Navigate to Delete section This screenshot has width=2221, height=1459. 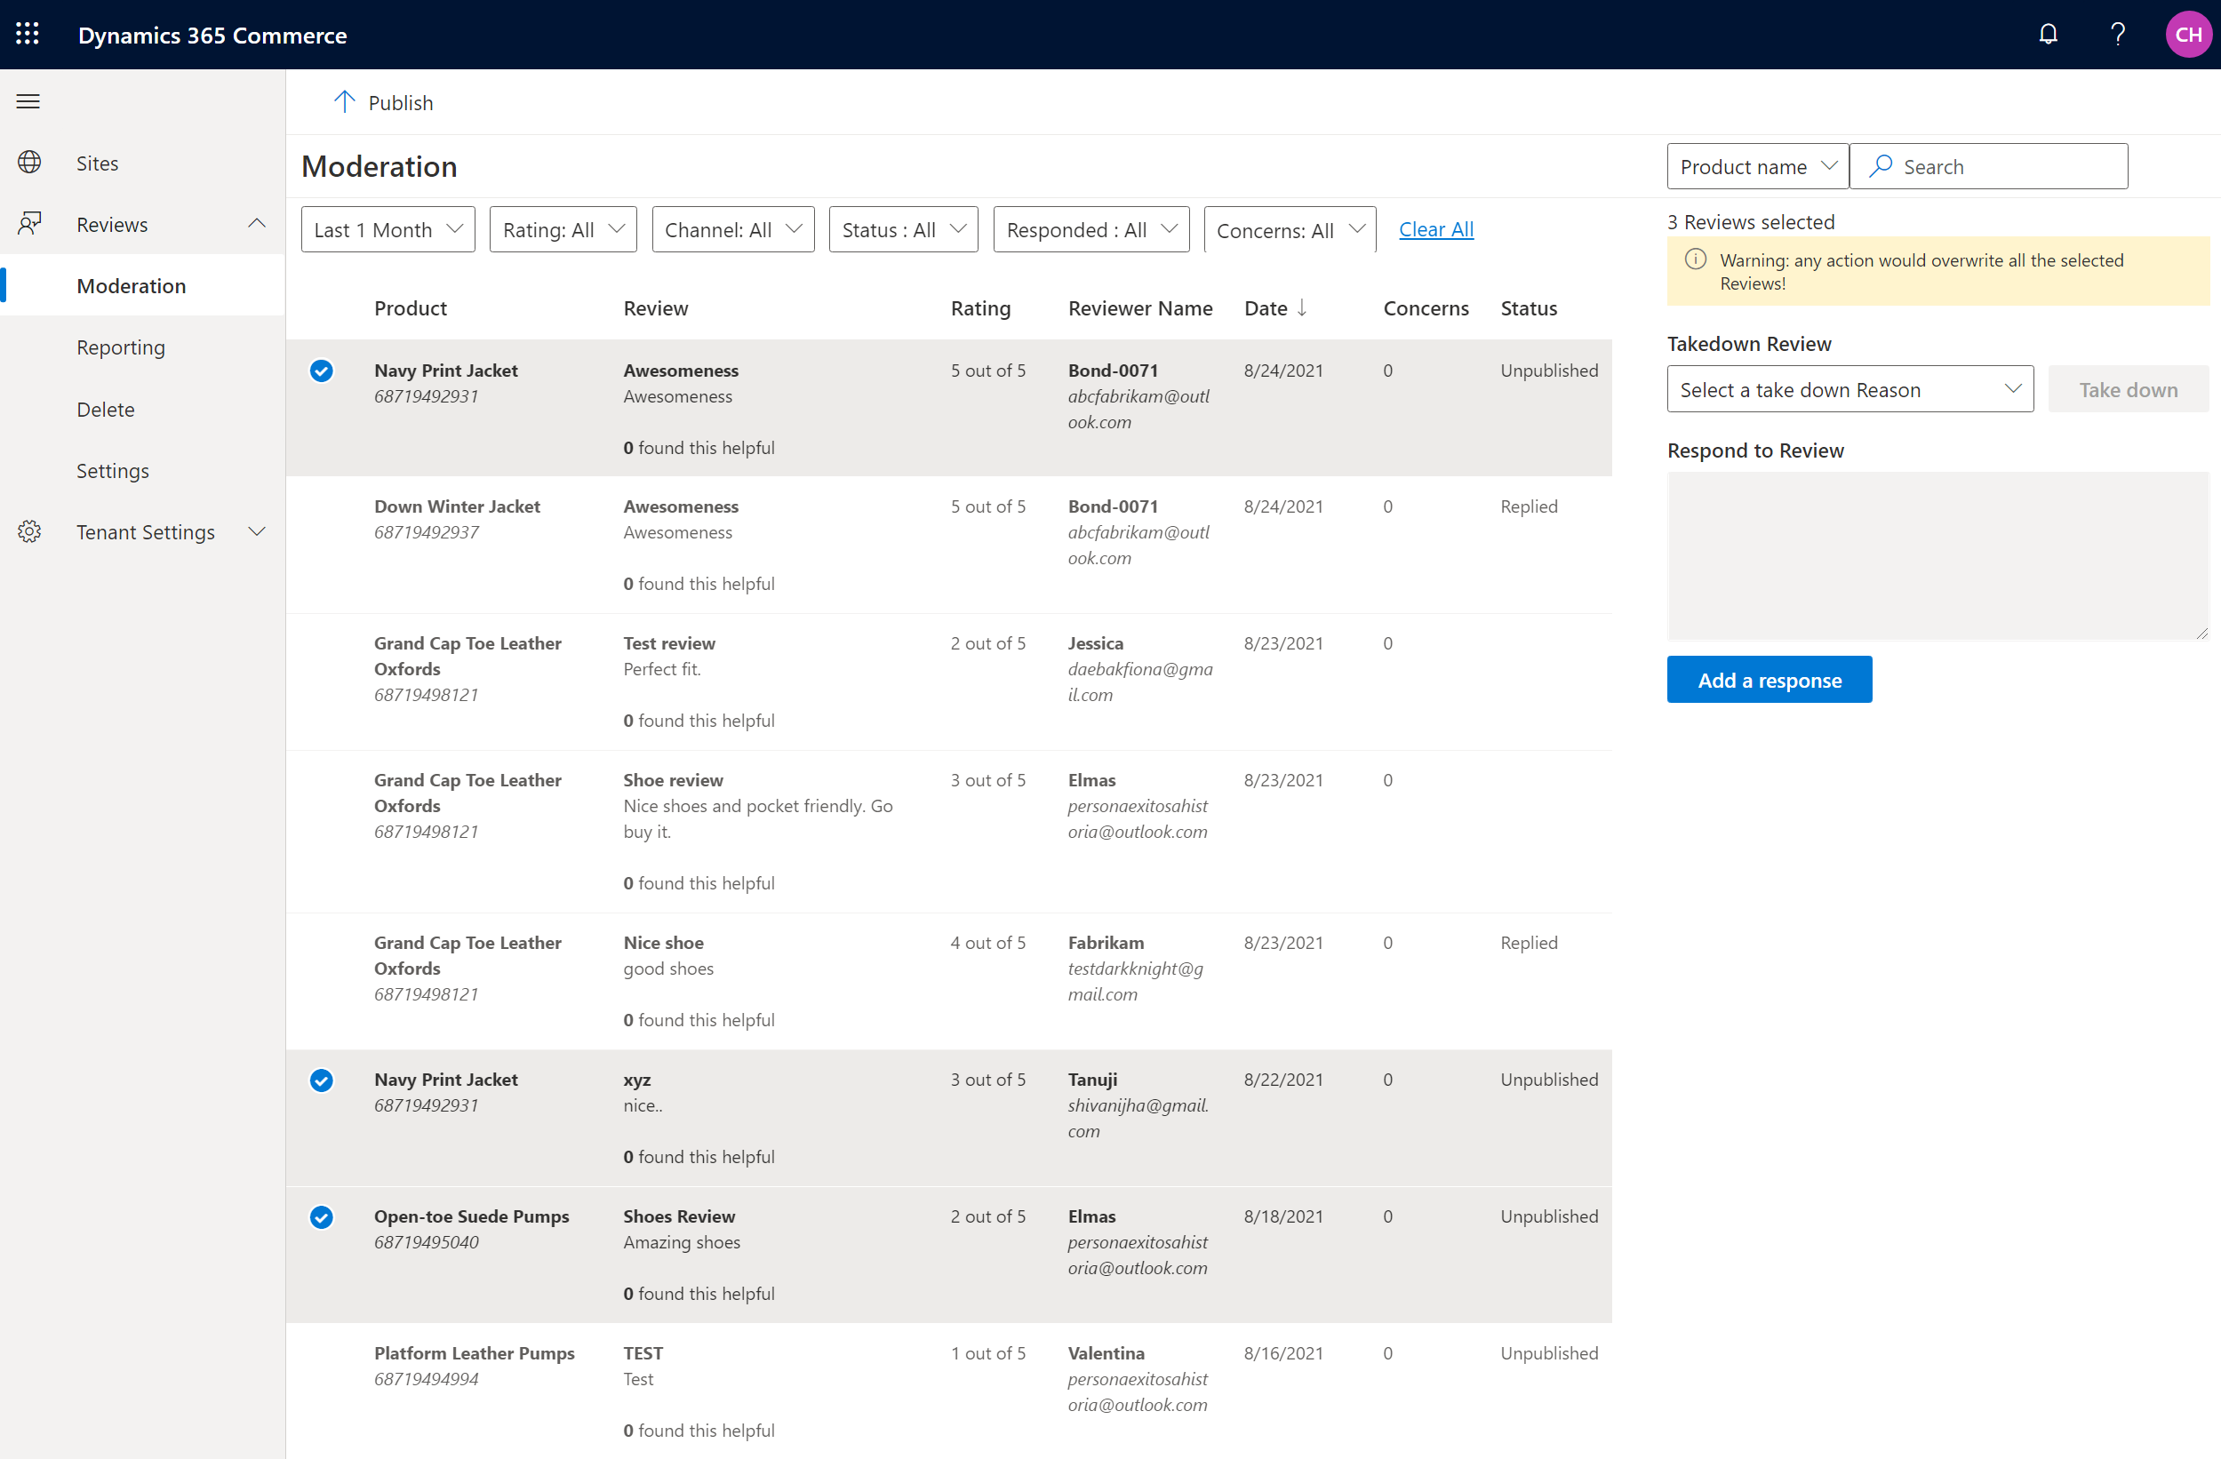click(102, 409)
